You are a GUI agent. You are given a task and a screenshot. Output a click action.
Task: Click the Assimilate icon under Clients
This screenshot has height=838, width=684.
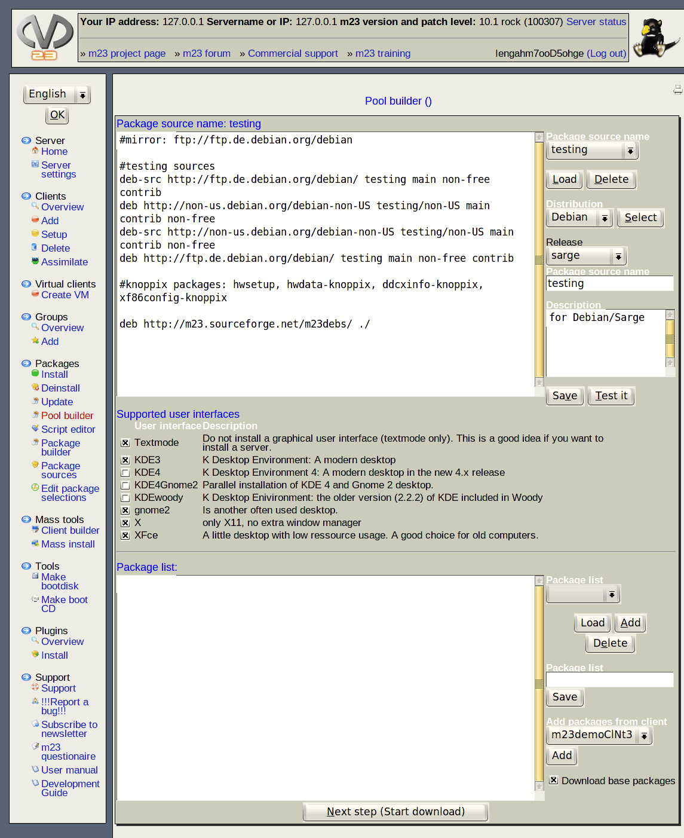[35, 261]
